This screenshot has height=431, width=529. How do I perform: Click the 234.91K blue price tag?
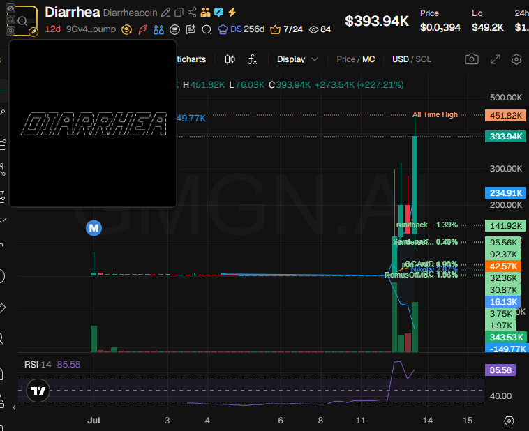tap(505, 193)
